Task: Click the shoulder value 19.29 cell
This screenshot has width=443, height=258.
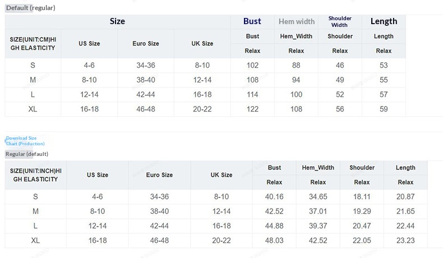Action: pyautogui.click(x=362, y=211)
